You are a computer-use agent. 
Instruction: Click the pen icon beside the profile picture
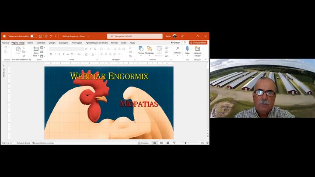(x=182, y=36)
